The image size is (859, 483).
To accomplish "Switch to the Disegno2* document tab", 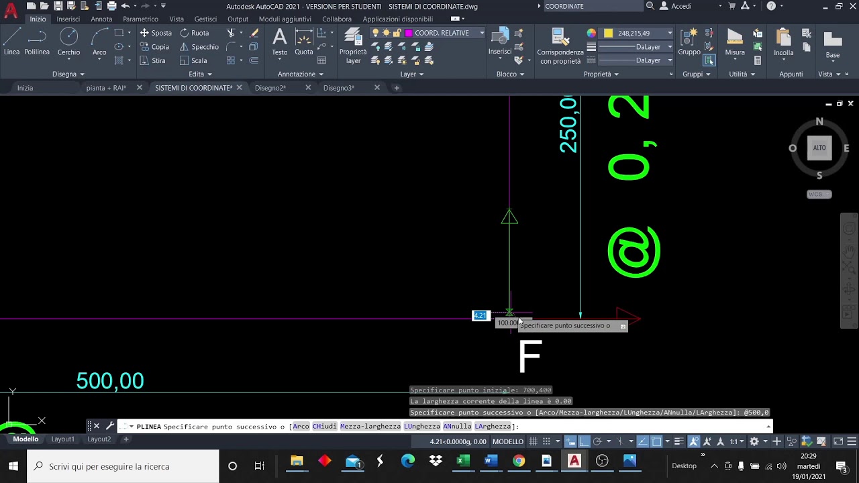I will [x=270, y=88].
